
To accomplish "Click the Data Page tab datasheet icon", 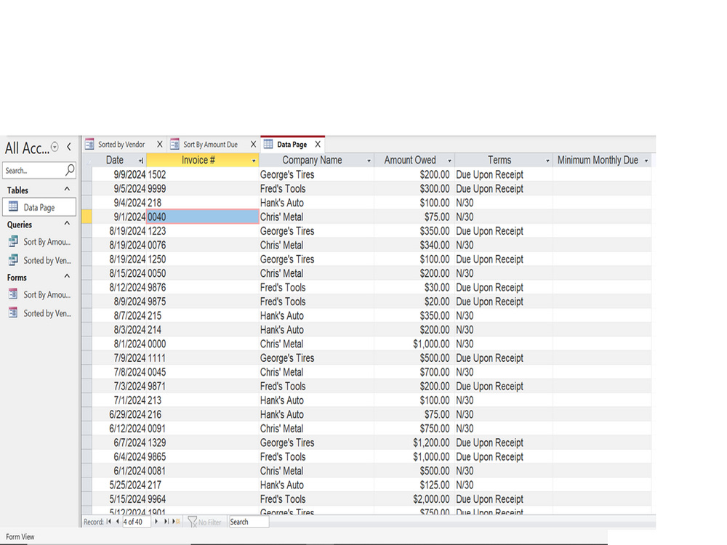I will [268, 144].
